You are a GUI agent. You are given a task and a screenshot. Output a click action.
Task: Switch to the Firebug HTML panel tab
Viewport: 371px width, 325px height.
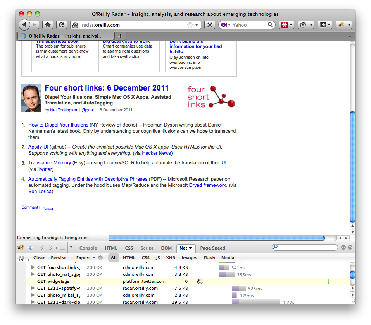tap(111, 248)
